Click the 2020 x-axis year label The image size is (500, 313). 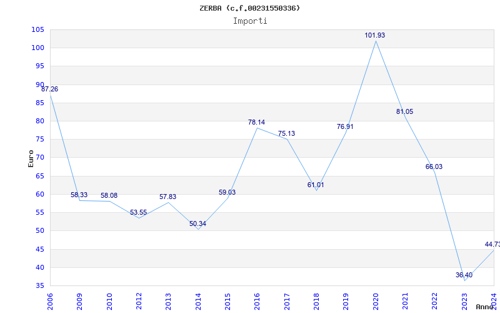(376, 301)
